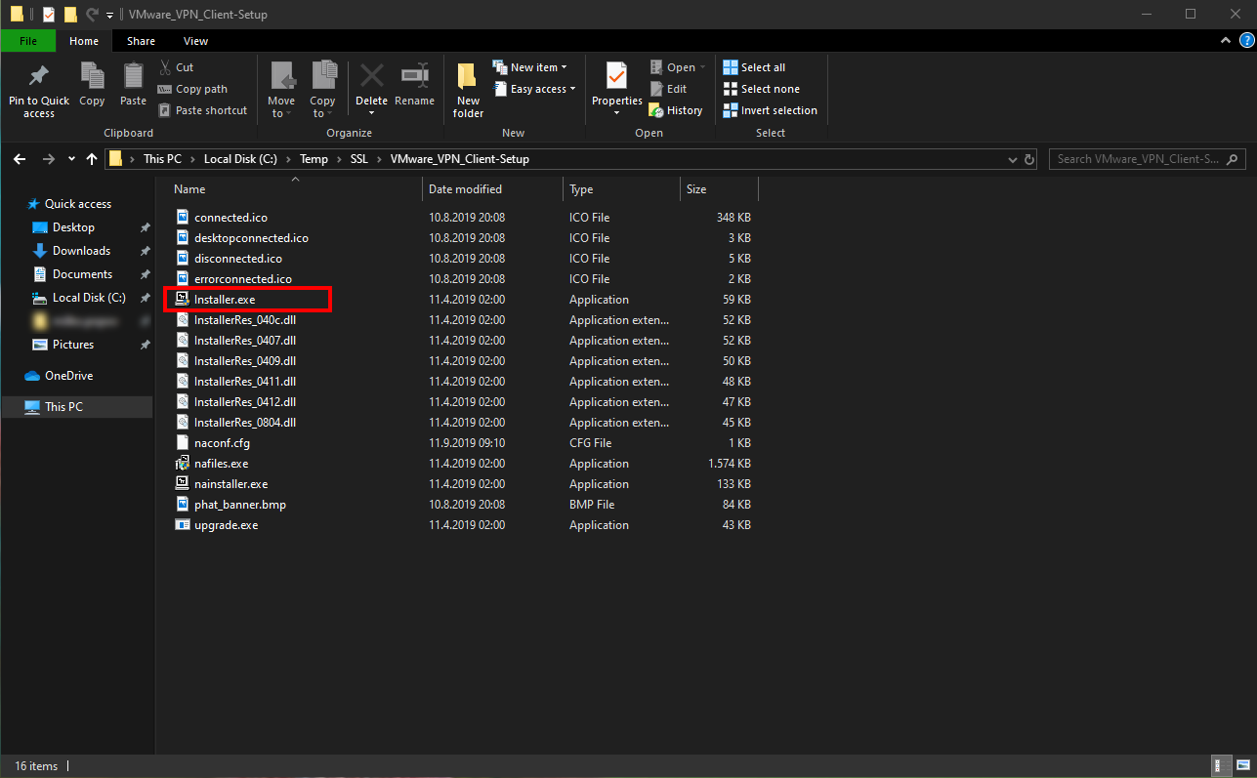Refresh the folder view

(x=1028, y=159)
